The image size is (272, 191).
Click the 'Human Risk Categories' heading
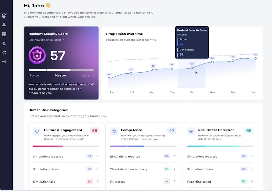coord(48,110)
